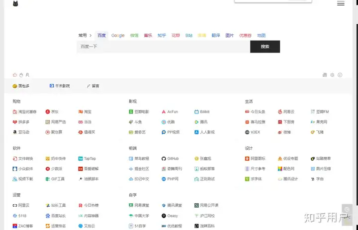358x230 pixels.
Task: Click the 微博 Weibo icon
Action: tap(279, 132)
